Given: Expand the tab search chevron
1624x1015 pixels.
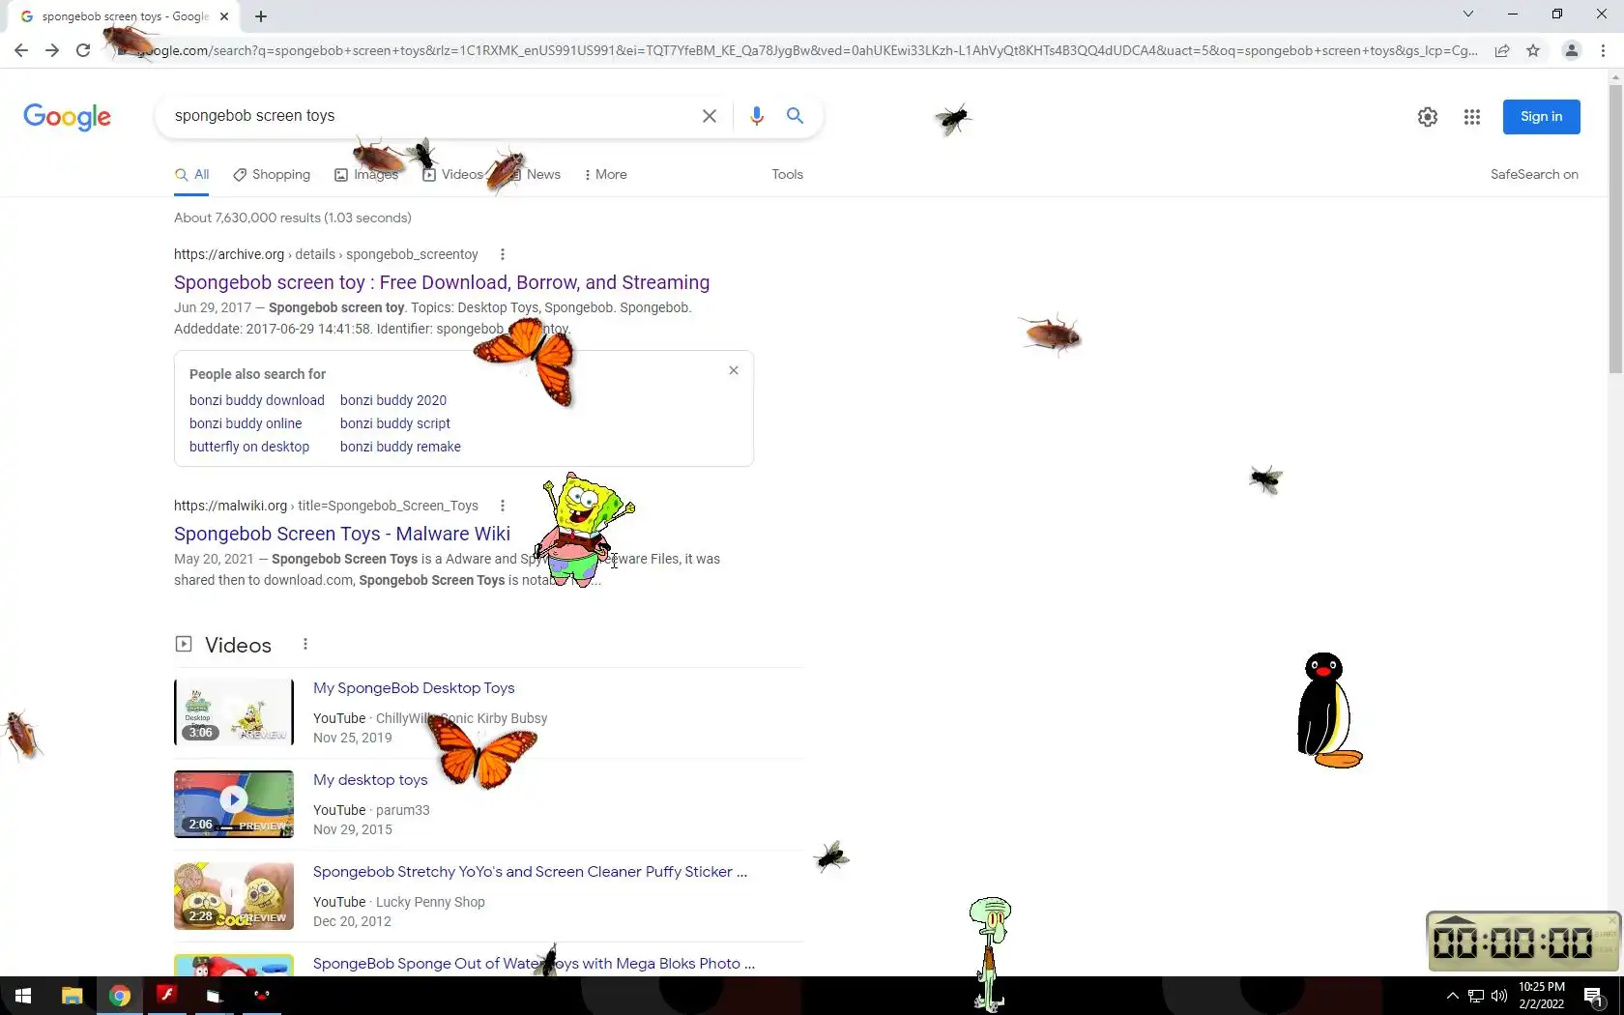Looking at the screenshot, I should point(1468,14).
